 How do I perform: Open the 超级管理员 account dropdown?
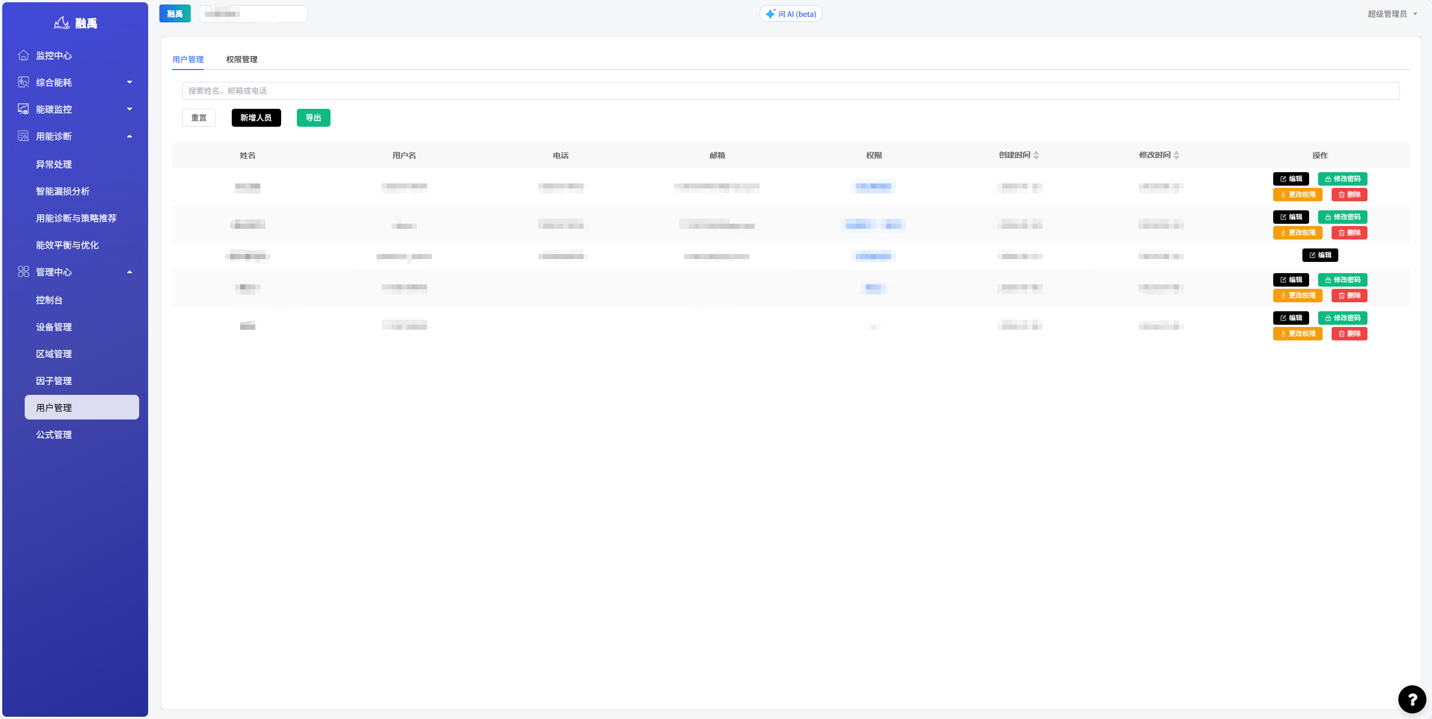pyautogui.click(x=1393, y=14)
